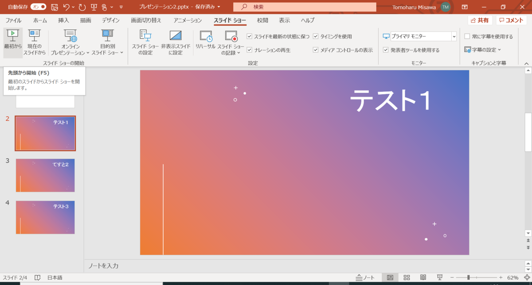Click the テスト1 title on the slide
The height and width of the screenshot is (285, 532).
coord(390,101)
